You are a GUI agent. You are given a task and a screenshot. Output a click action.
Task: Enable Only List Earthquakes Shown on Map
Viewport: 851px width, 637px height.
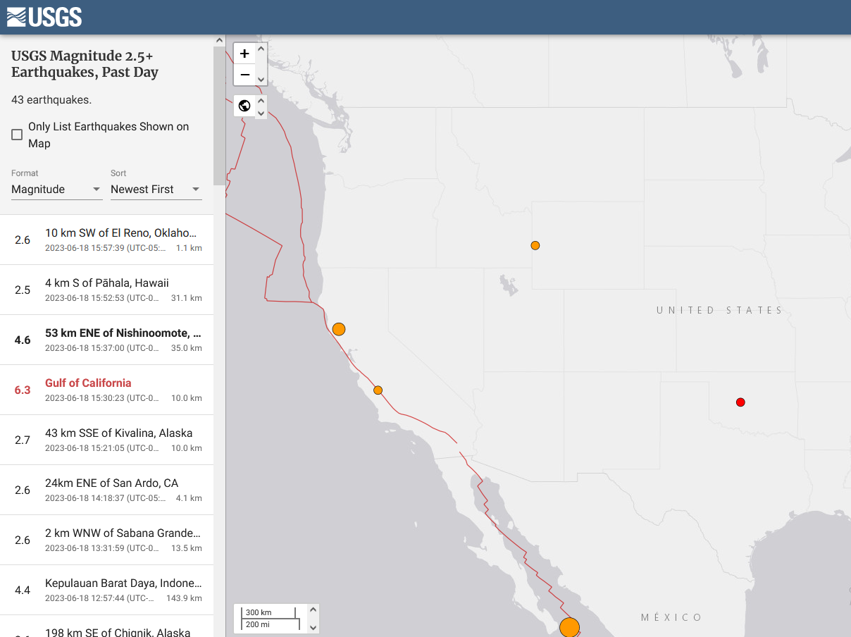(x=17, y=135)
